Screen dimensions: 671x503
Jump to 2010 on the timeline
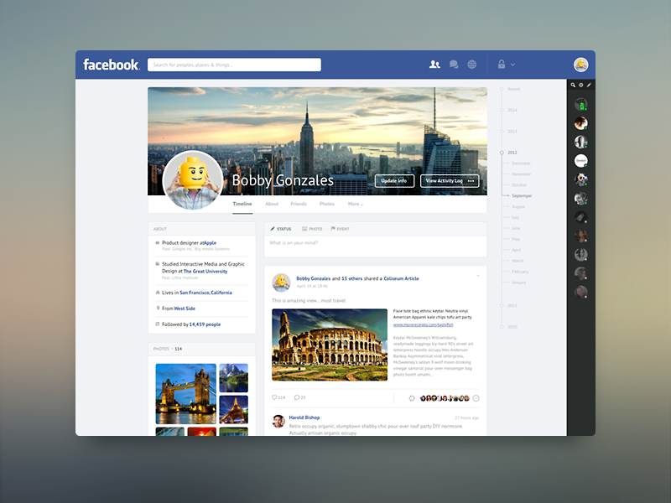[512, 327]
